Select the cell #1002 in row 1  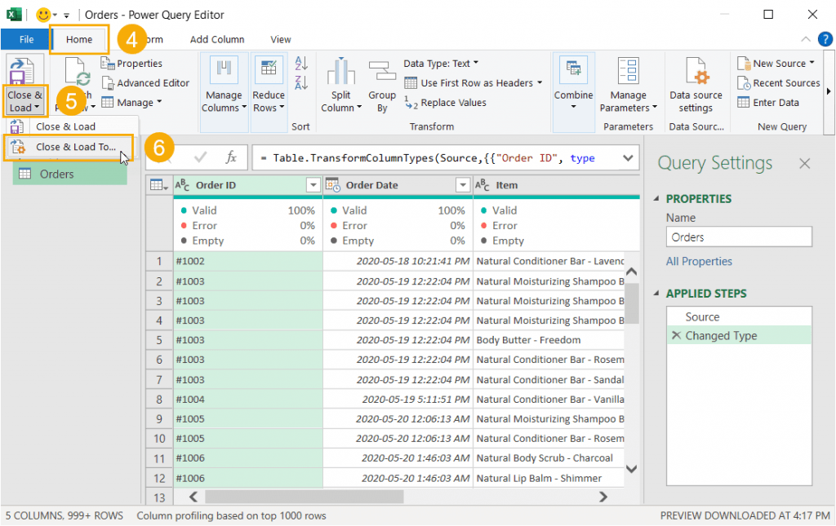coord(248,261)
